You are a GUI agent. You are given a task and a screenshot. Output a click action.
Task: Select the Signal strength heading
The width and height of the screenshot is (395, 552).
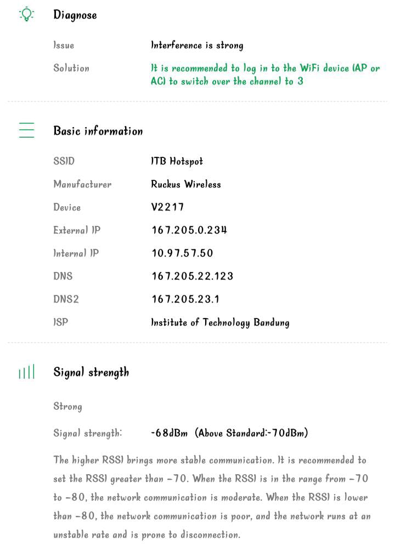tap(91, 372)
